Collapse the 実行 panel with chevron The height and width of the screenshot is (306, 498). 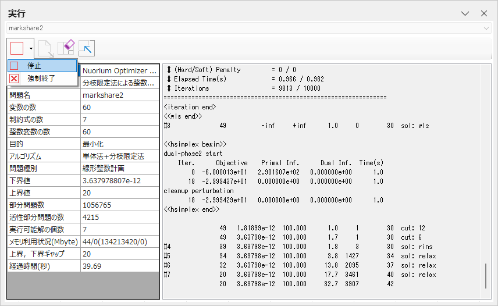[465, 13]
